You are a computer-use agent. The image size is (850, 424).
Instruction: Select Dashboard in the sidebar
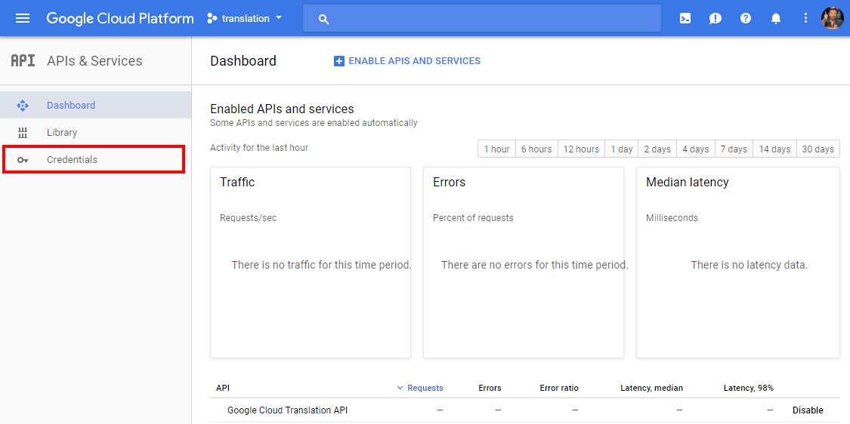pos(95,105)
